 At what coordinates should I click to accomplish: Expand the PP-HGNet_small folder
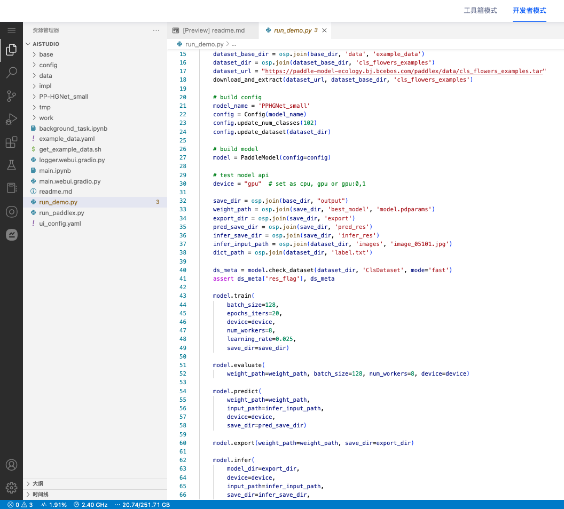pos(64,97)
